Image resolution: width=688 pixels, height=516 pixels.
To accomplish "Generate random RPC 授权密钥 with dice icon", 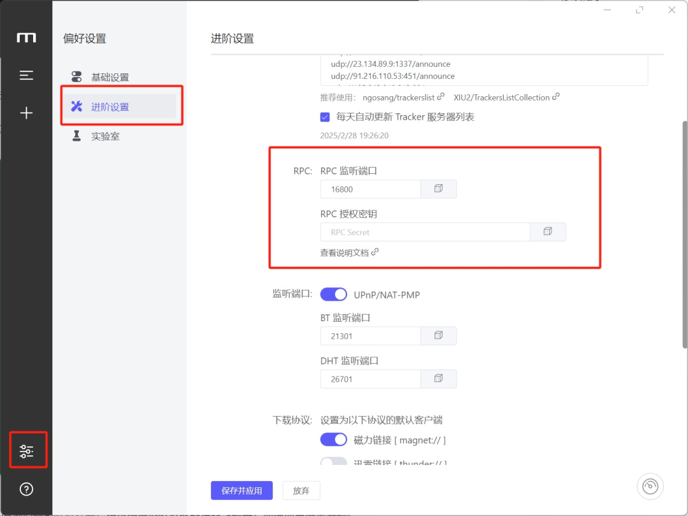I will [x=548, y=232].
